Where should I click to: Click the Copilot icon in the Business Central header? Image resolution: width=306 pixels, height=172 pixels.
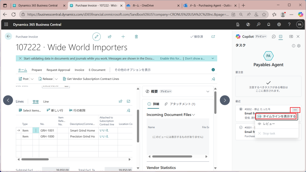point(248,24)
